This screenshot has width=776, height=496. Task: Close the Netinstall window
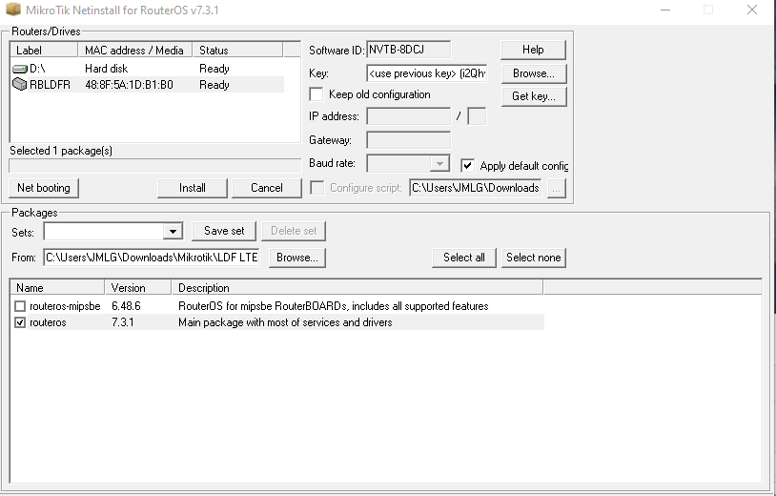tap(752, 10)
